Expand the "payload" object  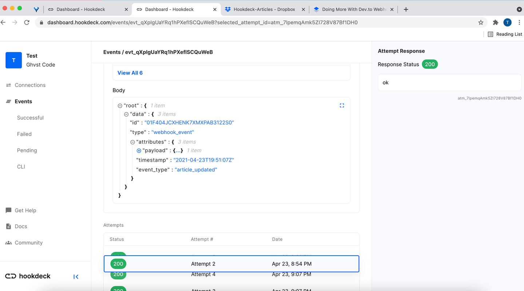pyautogui.click(x=139, y=150)
